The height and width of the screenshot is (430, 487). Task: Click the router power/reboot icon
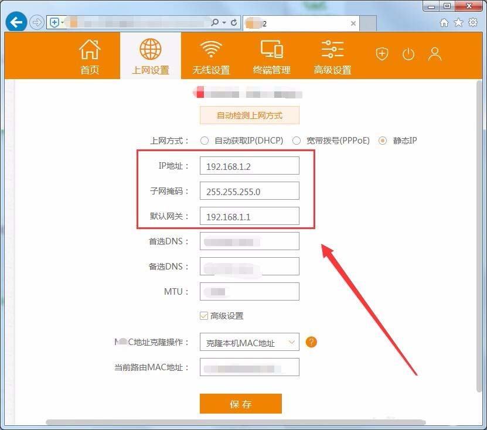pos(408,54)
